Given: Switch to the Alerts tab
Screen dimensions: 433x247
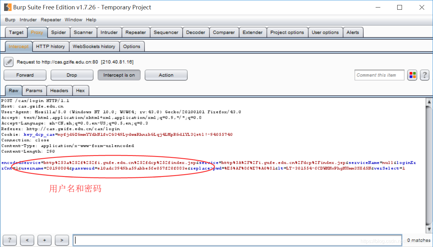Looking at the screenshot, I should 353,32.
